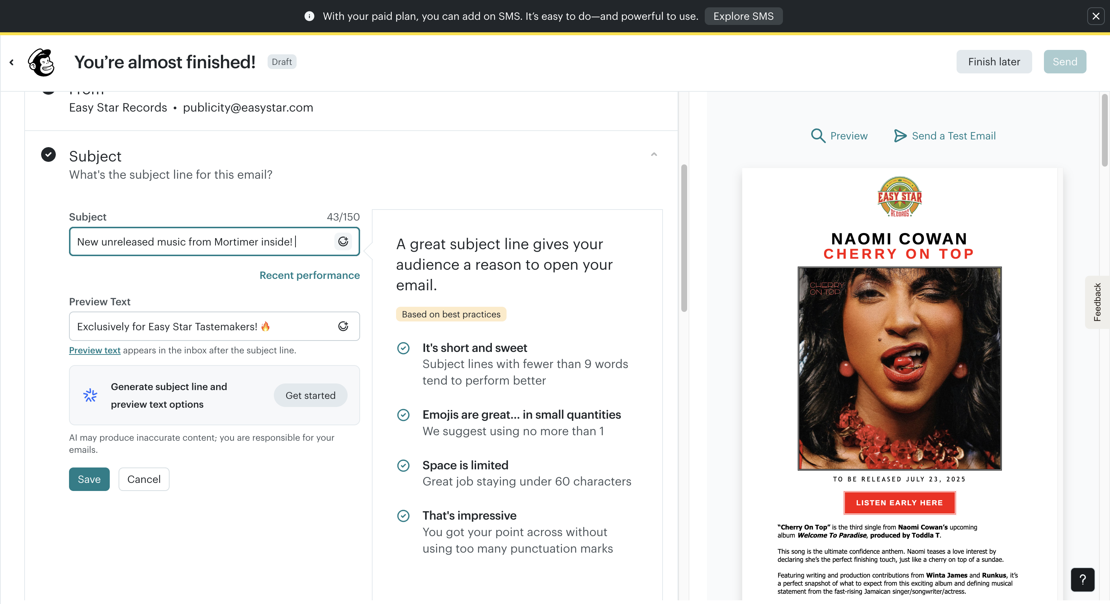Collapse the Subject section chevron
Viewport: 1110px width, 604px height.
(654, 154)
